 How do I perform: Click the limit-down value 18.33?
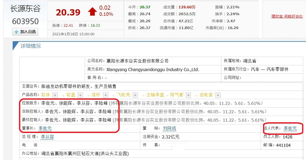[x=95, y=25]
